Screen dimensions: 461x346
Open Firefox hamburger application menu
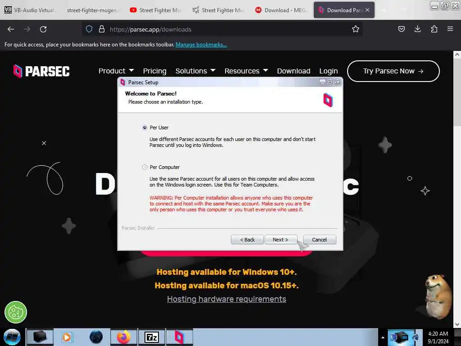click(450, 29)
